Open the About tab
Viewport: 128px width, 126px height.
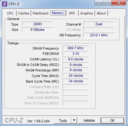tap(101, 13)
